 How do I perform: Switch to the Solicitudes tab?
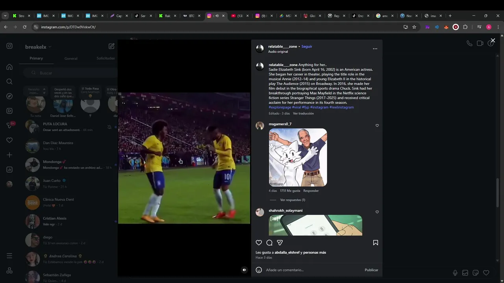coord(106,58)
